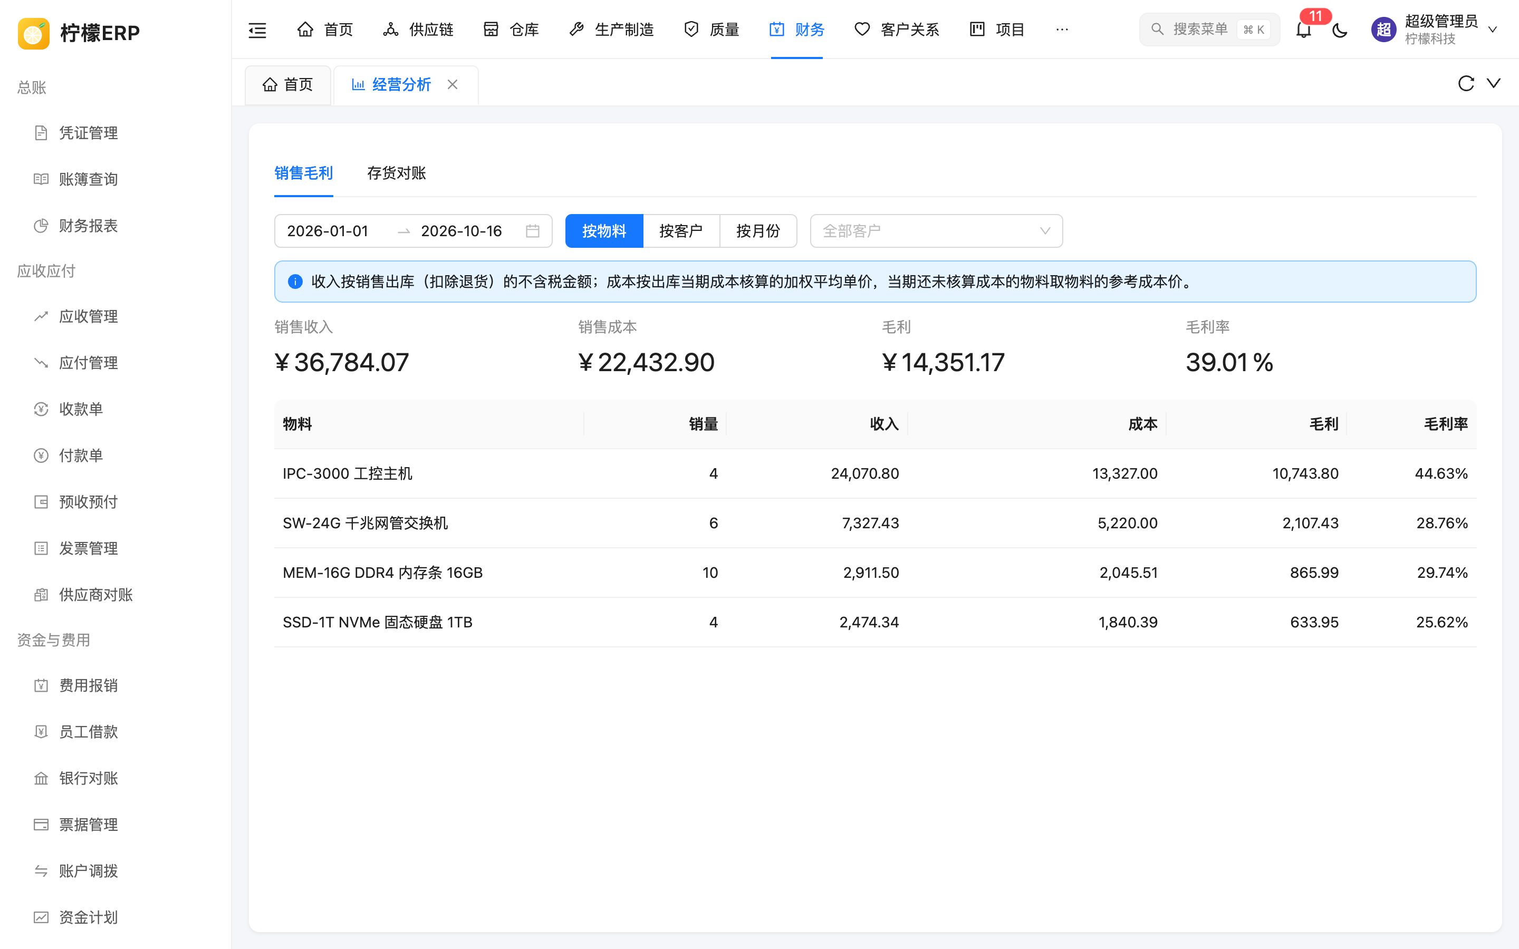
Task: Click the 搜索菜单 search box
Action: point(1209,30)
